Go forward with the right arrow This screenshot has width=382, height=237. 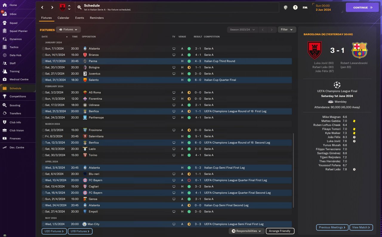pos(52,7)
